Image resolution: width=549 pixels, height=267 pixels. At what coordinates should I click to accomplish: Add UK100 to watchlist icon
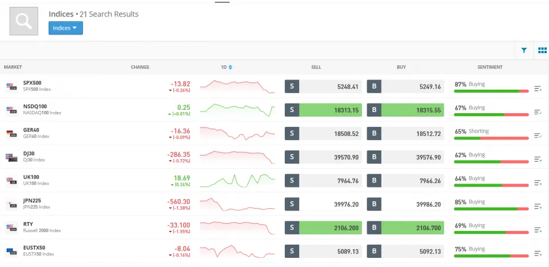538,182
